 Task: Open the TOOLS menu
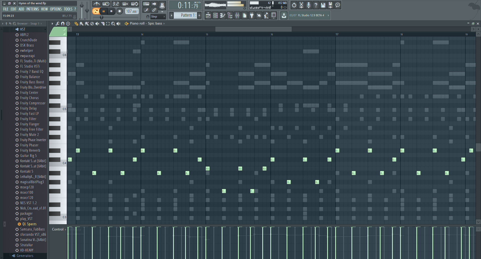pyautogui.click(x=68, y=9)
